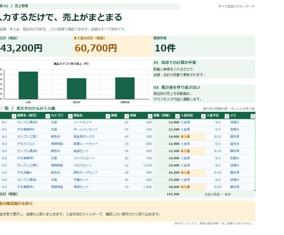This screenshot has width=284, height=235.
Task: Select the payment date cell 9/10
Action: point(217,137)
